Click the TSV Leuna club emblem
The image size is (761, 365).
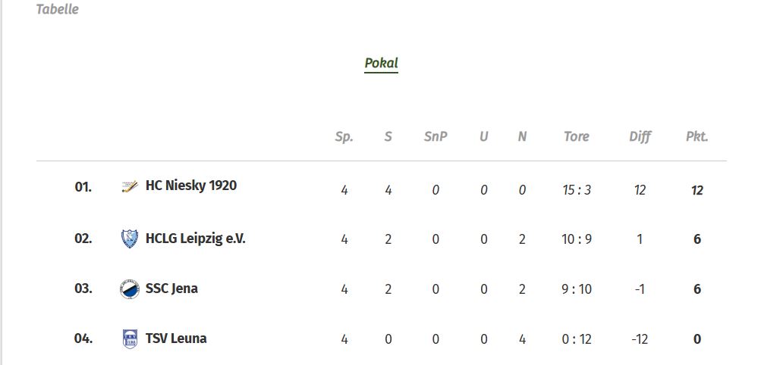[130, 338]
